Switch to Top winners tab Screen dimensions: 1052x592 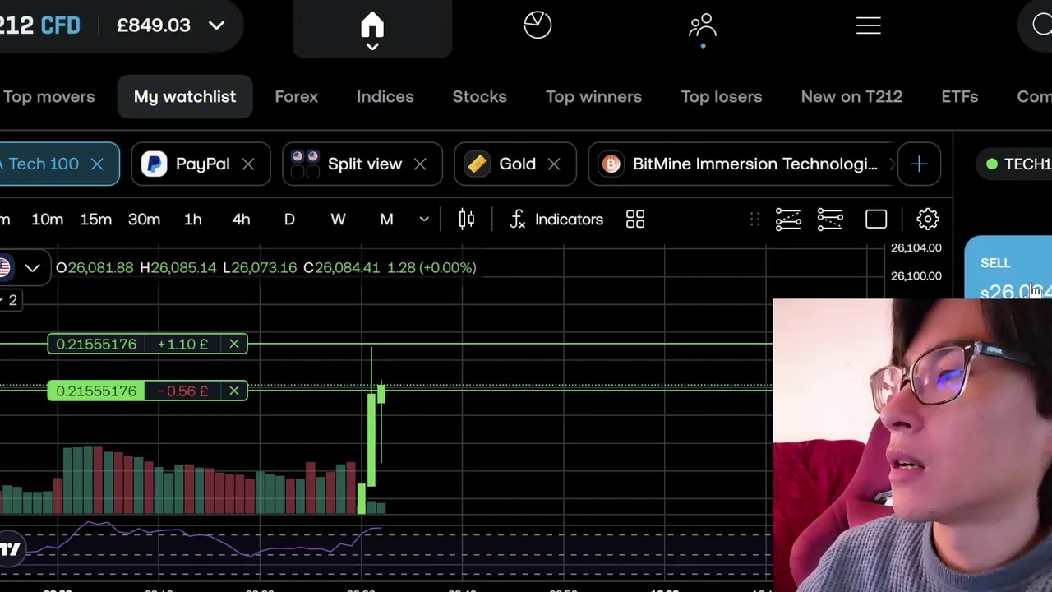click(593, 97)
